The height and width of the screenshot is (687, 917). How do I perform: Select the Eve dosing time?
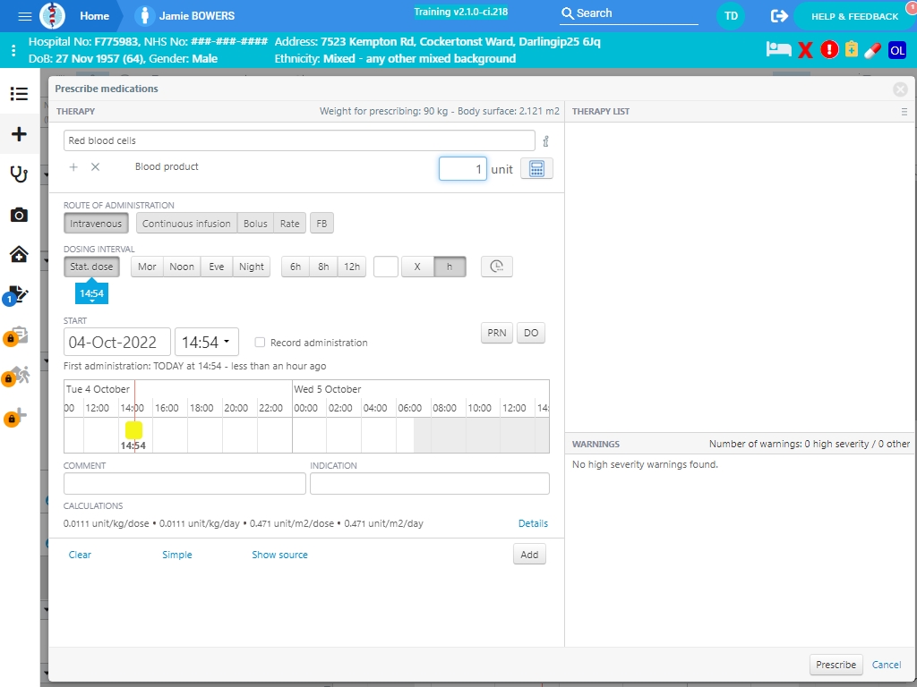click(217, 267)
